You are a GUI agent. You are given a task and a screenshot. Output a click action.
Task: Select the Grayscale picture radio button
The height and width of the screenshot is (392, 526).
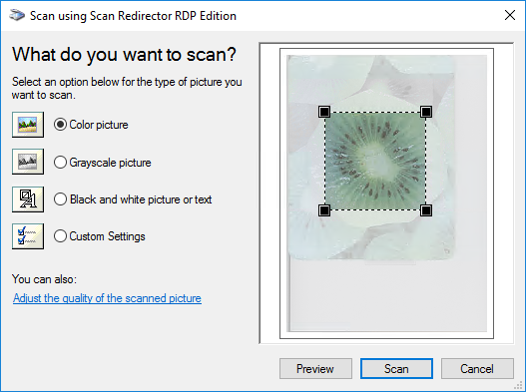(x=60, y=163)
